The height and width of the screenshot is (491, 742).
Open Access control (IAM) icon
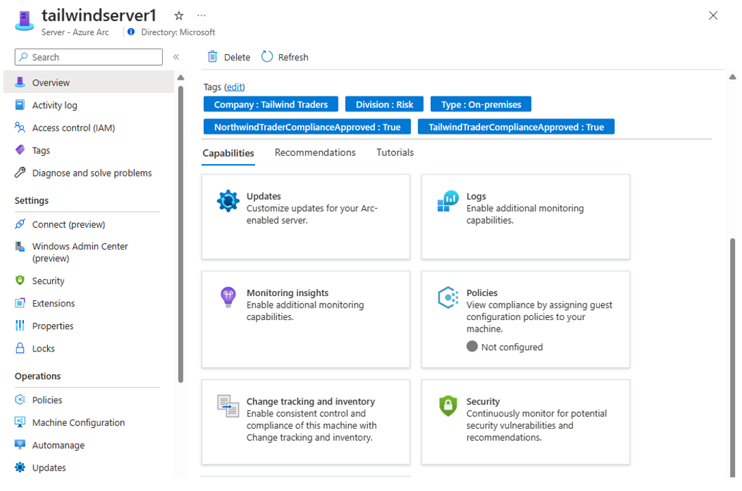tap(20, 128)
